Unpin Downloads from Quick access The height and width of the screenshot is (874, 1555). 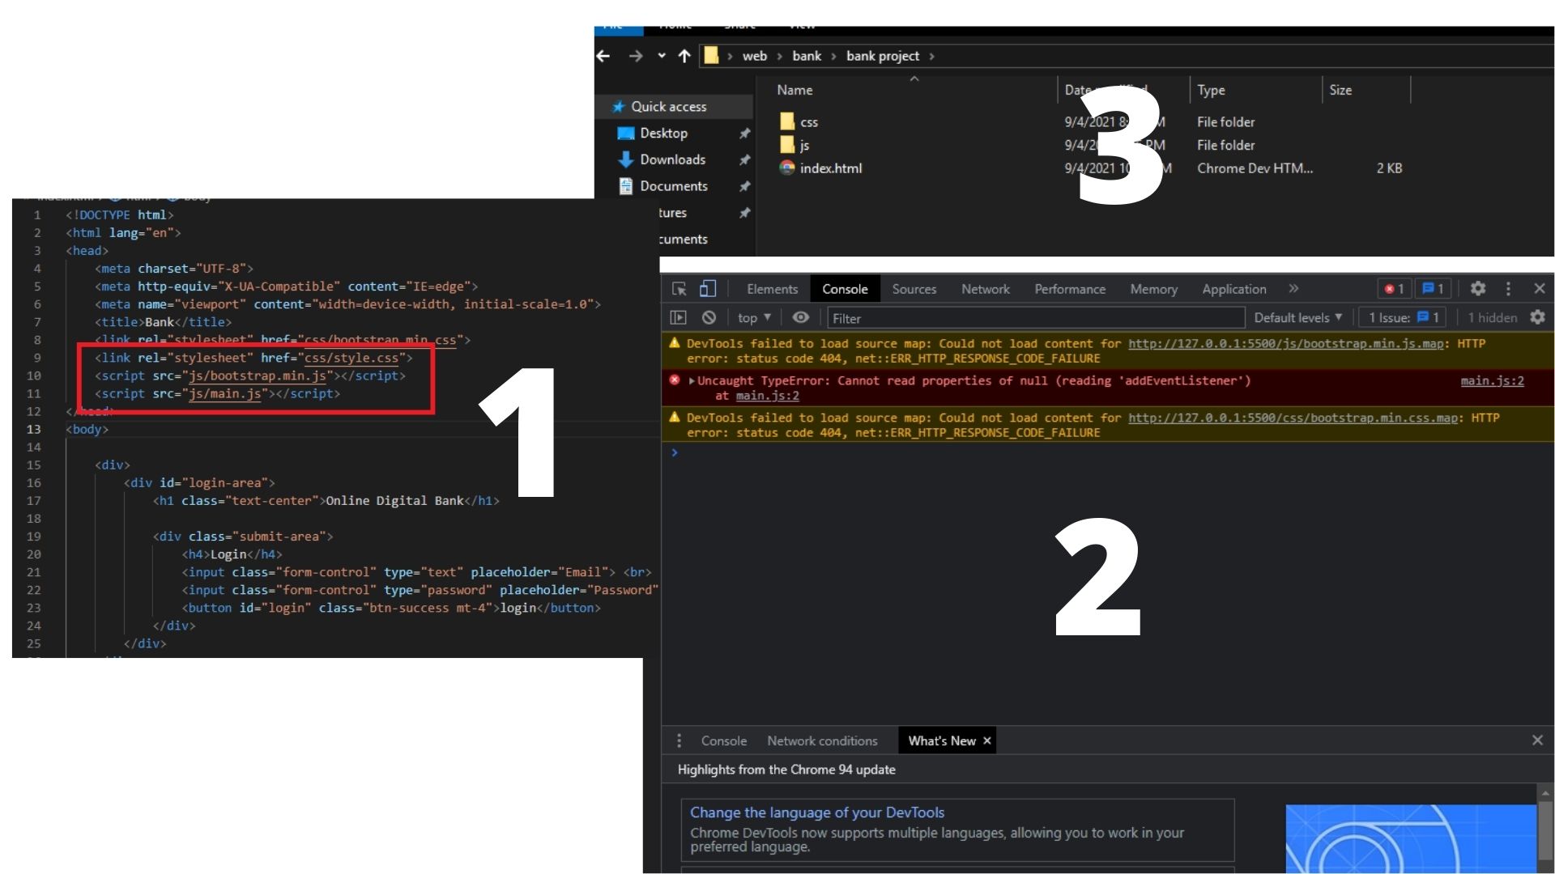point(744,159)
